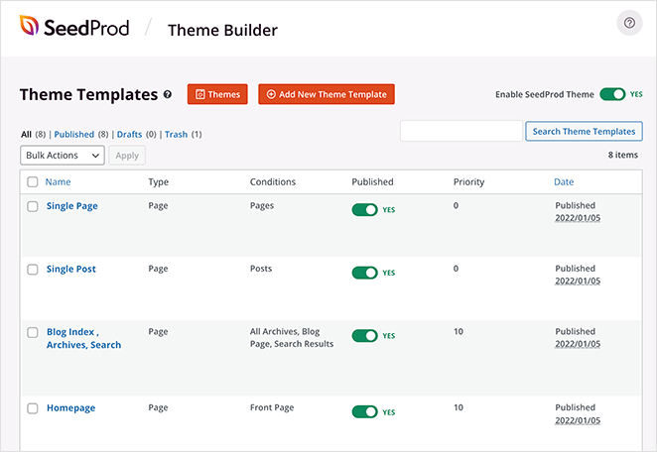Click Add New Theme Template button
Viewport: 657px width, 452px height.
click(x=327, y=94)
